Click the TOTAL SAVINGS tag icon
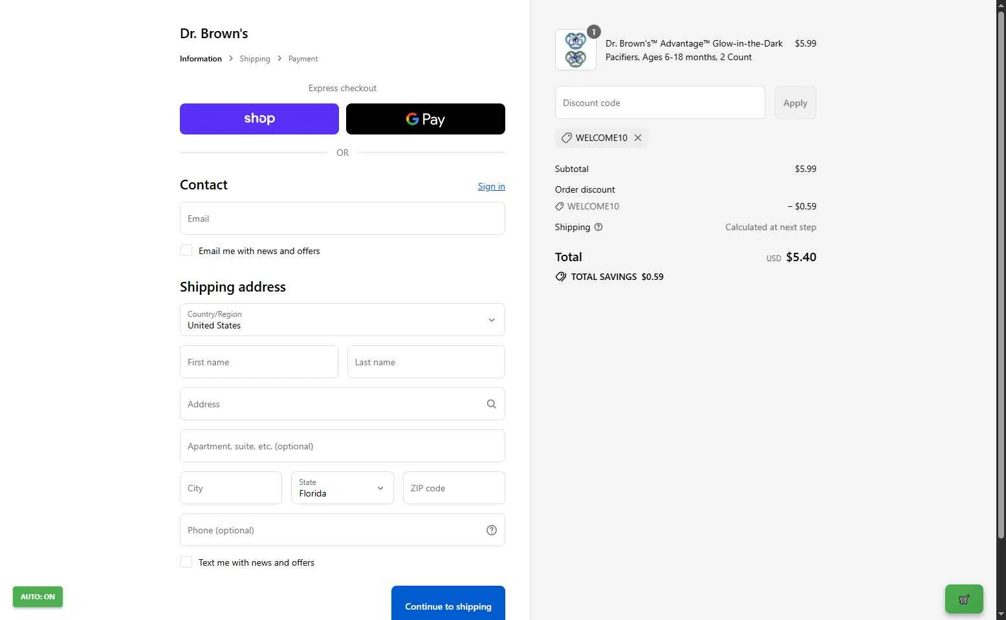Screen dimensions: 1006x620 pyautogui.click(x=561, y=277)
